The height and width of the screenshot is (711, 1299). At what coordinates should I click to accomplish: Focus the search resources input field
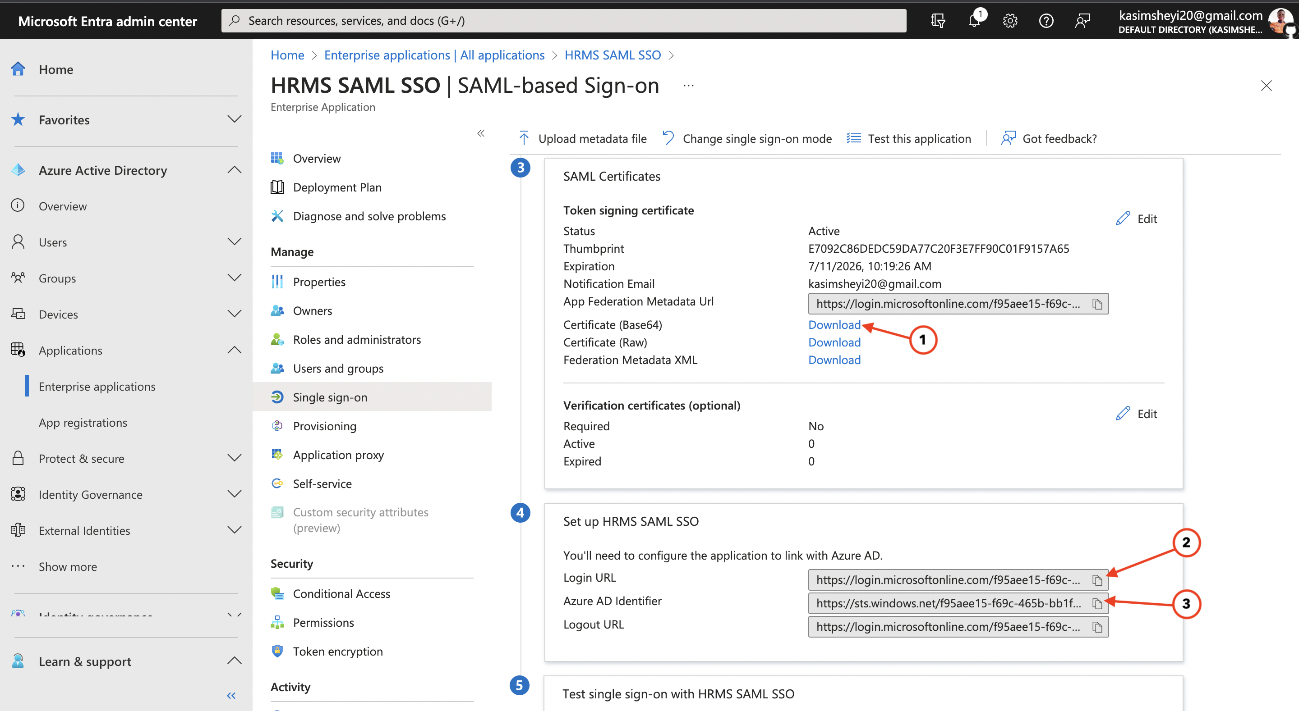(x=563, y=21)
